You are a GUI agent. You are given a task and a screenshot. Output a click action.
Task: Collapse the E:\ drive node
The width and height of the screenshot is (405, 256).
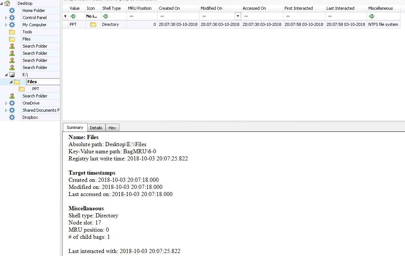6,75
